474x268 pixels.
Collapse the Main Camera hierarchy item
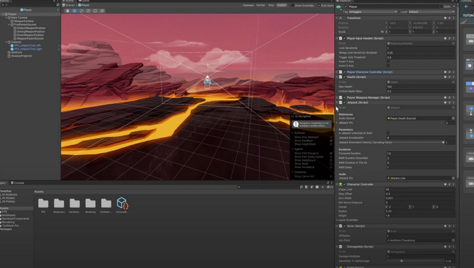(7, 18)
